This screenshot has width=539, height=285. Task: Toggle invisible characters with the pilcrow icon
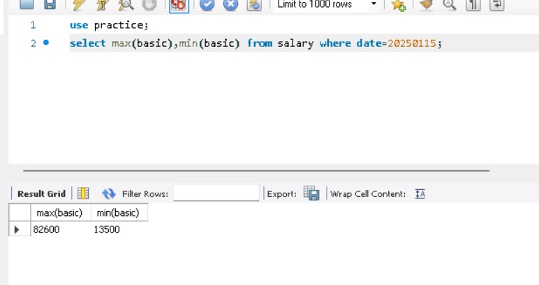tap(473, 4)
